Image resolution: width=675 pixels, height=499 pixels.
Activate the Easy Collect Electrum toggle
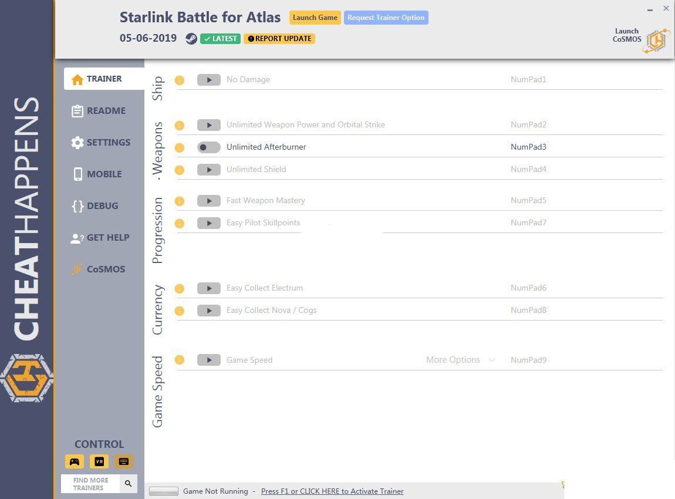click(x=209, y=288)
